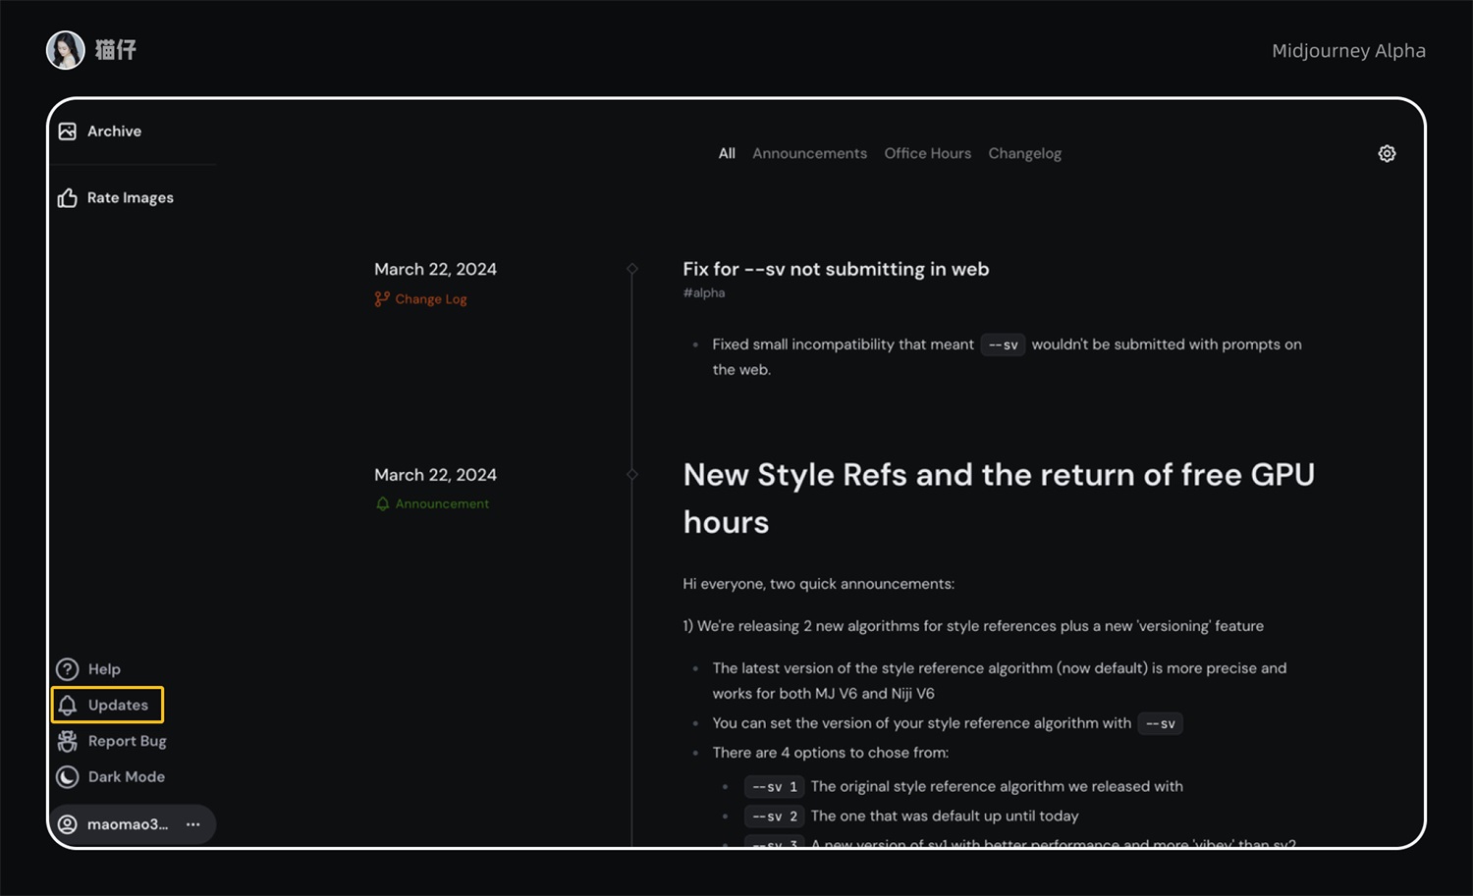Click the Rate Images thumbs-up icon
This screenshot has width=1473, height=896.
click(67, 198)
